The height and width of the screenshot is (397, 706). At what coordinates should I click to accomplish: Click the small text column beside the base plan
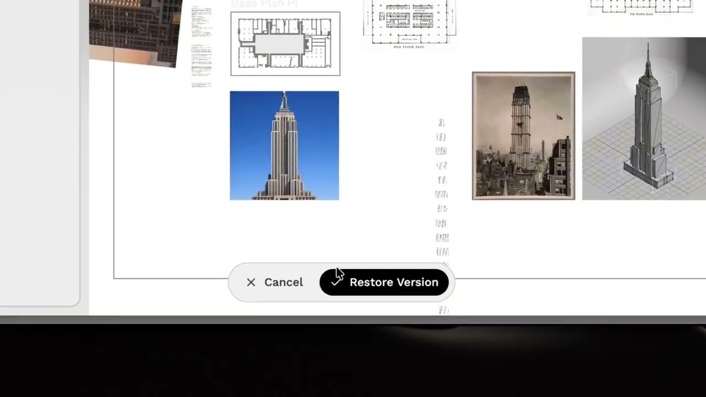click(x=201, y=47)
